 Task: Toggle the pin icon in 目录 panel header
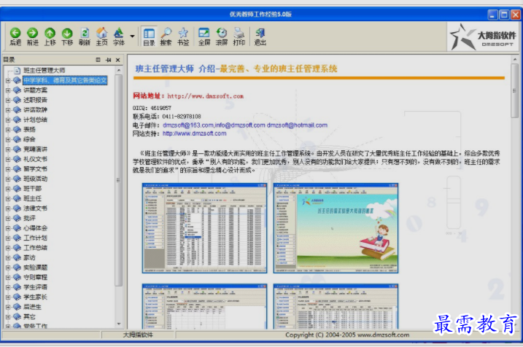(108, 60)
